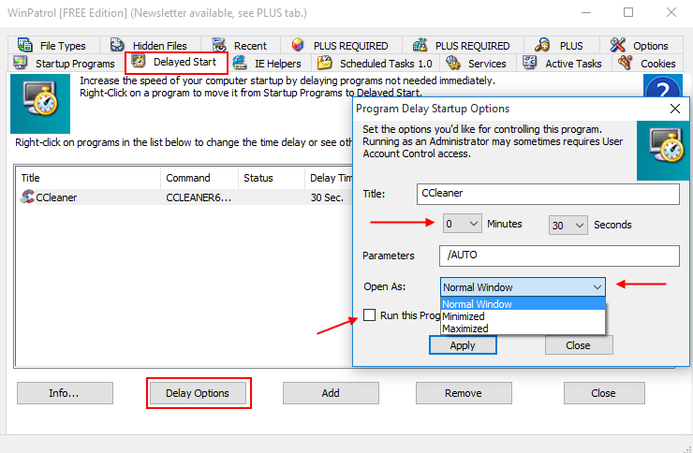
Task: Open the IE Helpers tab
Action: 269,64
